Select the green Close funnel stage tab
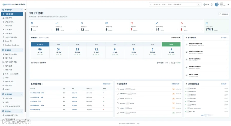Viewport: 231px width, 126px height. (x=171, y=44)
